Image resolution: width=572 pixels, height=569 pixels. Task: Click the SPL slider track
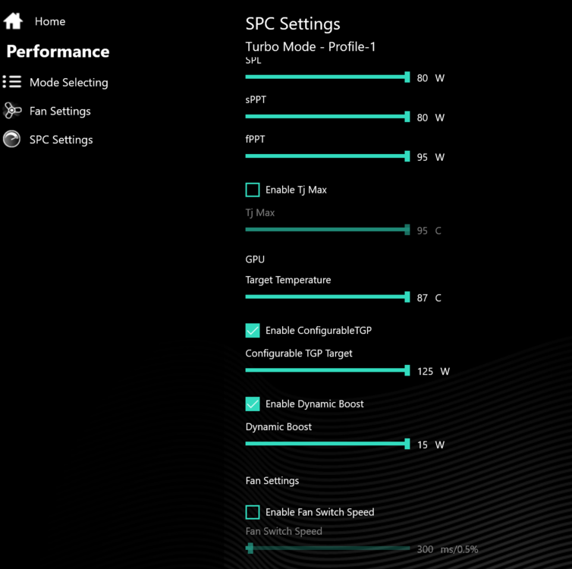(326, 77)
